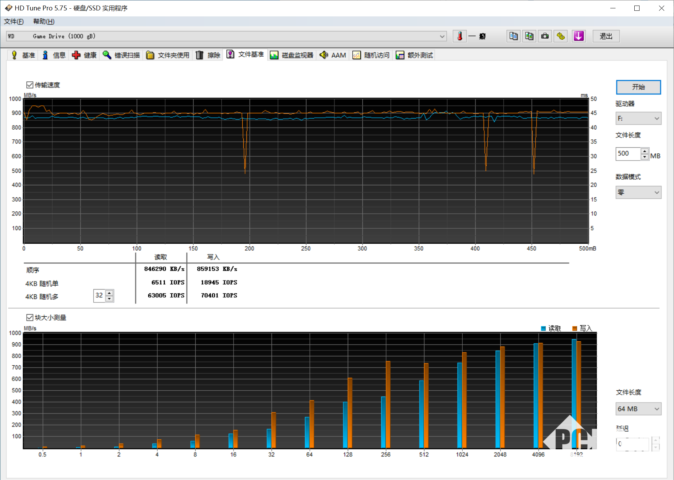This screenshot has height=480, width=674.
Task: Click the 退出 exit button
Action: click(x=606, y=36)
